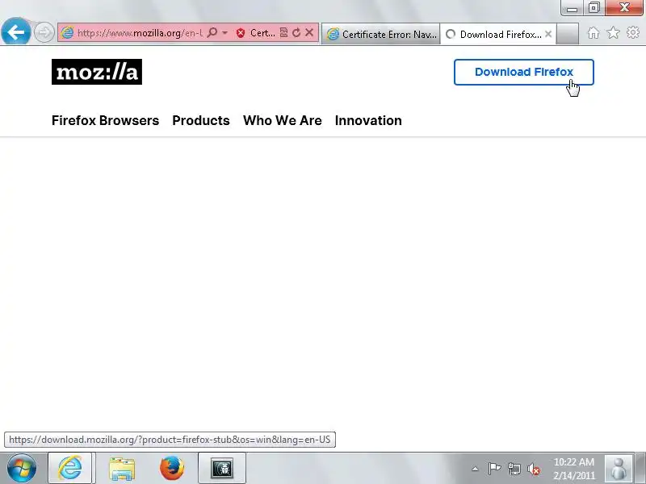Open the Firefox Browsers menu

106,120
